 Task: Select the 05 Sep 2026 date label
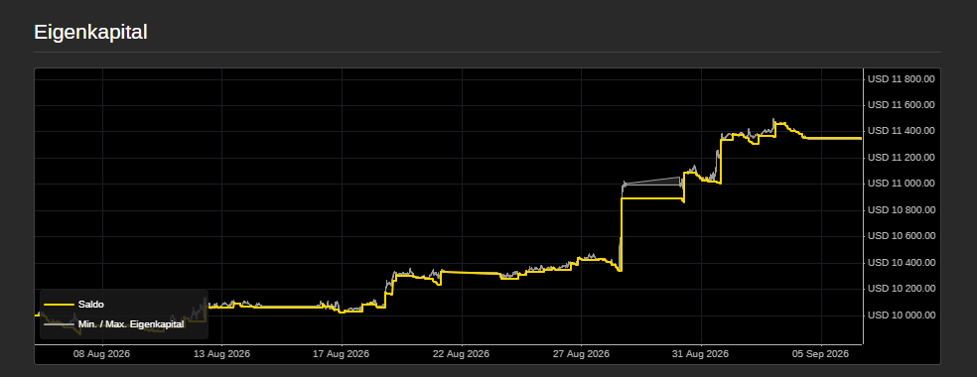tap(820, 354)
